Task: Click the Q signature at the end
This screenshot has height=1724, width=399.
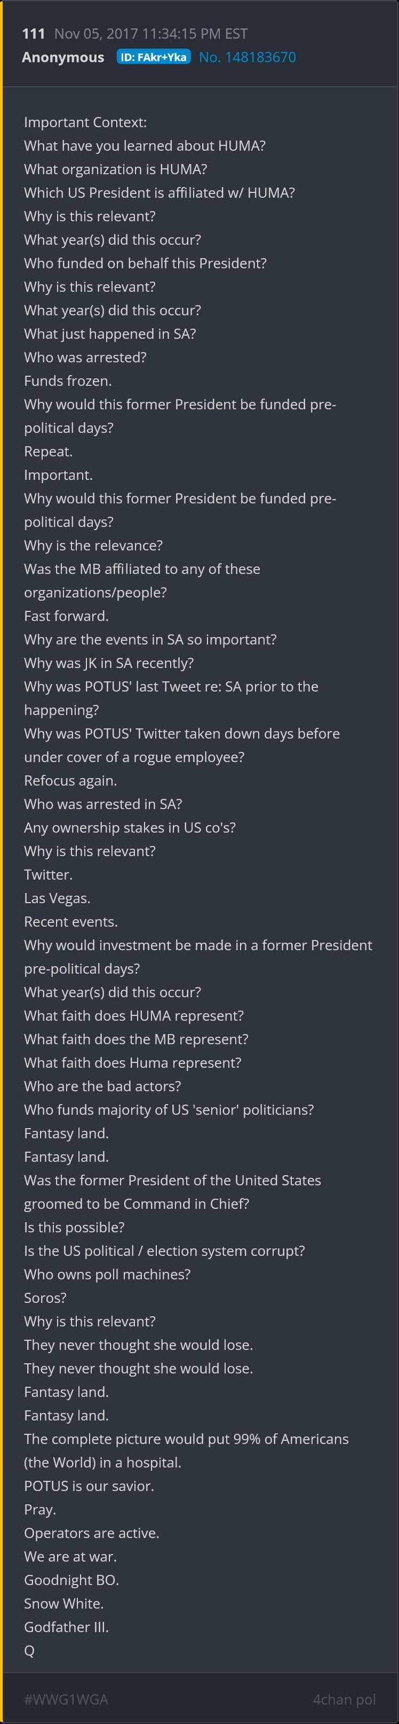Action: pyautogui.click(x=29, y=1650)
